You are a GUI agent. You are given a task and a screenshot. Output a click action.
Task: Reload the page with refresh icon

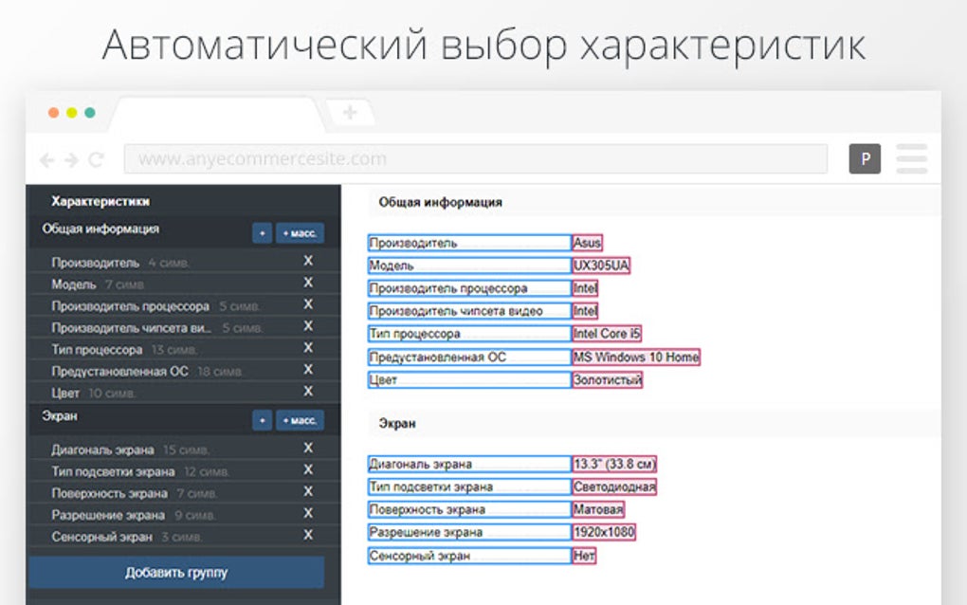click(96, 160)
